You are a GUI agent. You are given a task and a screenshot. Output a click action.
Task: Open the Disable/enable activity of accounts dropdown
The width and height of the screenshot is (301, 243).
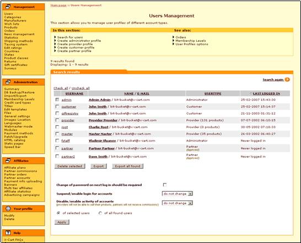[178, 203]
